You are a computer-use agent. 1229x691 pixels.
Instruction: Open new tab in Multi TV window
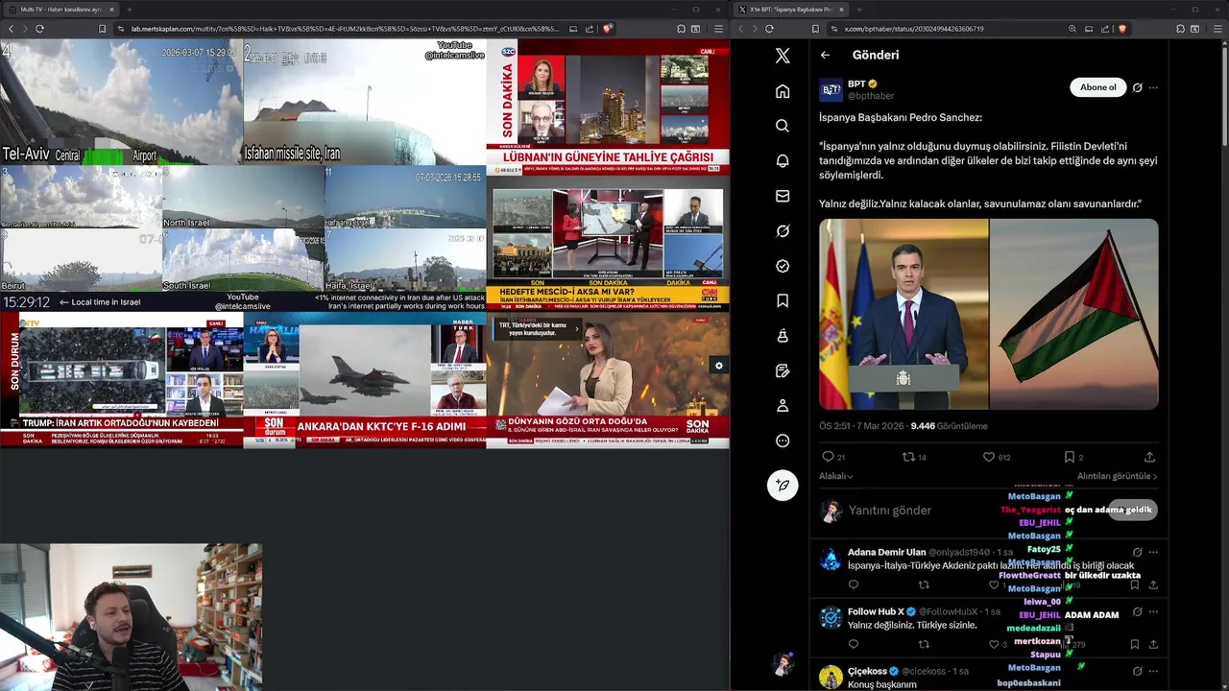(x=129, y=9)
